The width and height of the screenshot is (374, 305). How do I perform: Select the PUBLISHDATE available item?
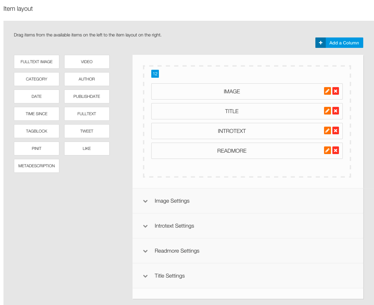coord(87,96)
